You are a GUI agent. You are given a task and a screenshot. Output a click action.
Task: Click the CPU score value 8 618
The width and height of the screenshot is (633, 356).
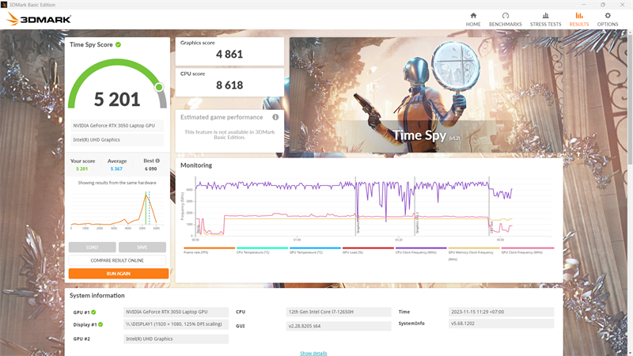tap(229, 85)
